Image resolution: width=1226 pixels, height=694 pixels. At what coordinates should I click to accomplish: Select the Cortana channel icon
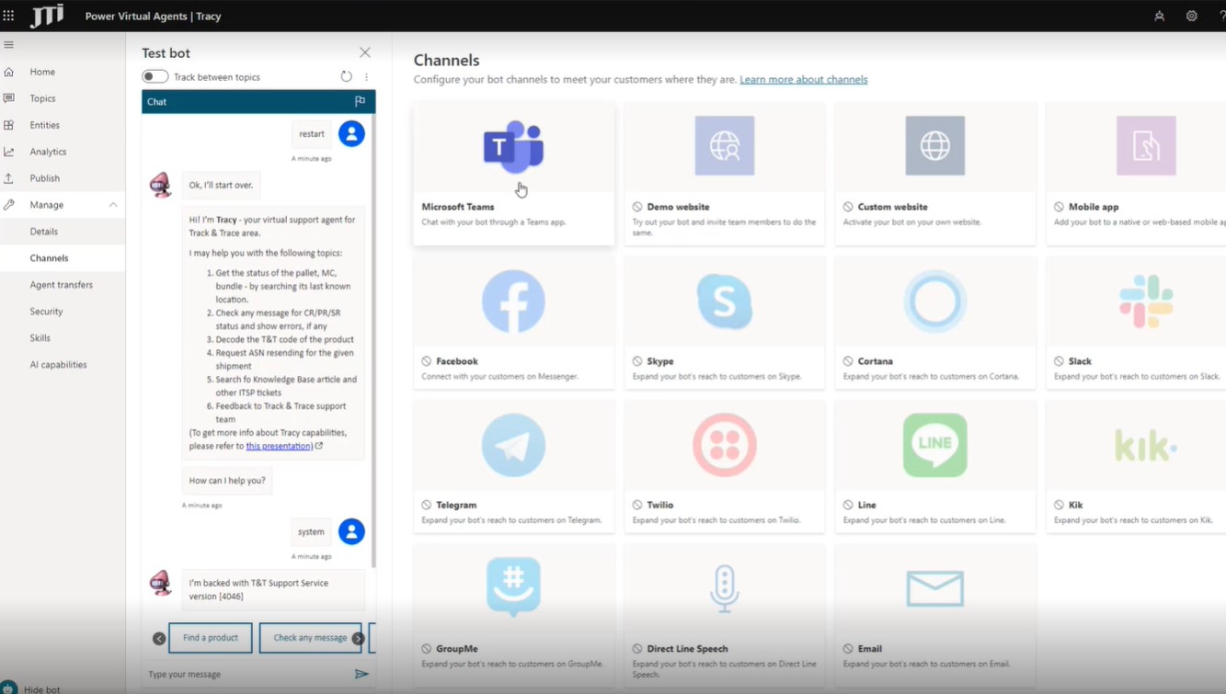pos(935,301)
